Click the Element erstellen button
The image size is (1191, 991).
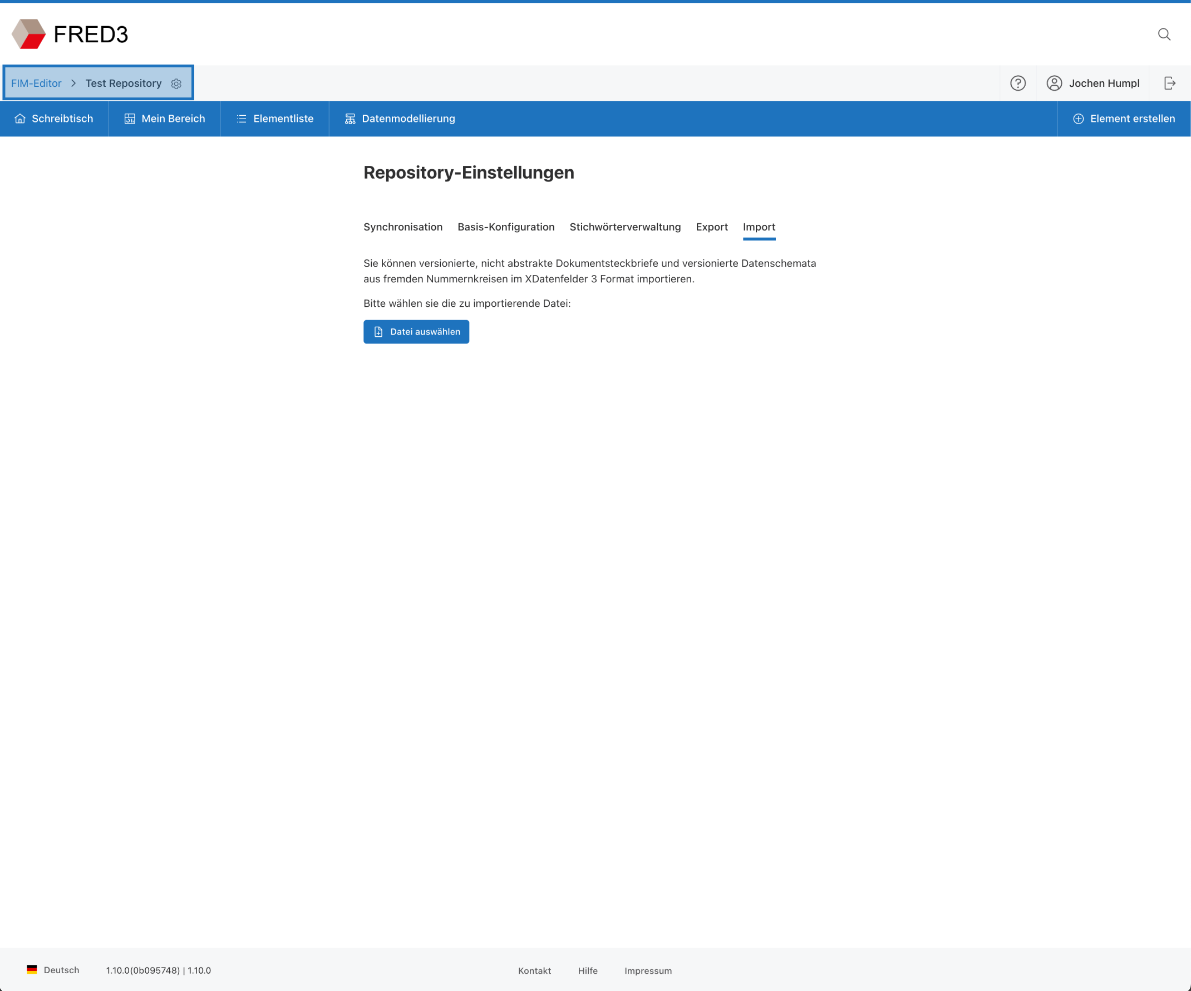pos(1124,119)
